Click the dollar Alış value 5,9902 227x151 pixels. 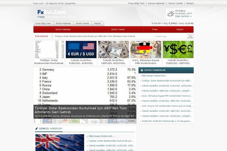pos(173,23)
